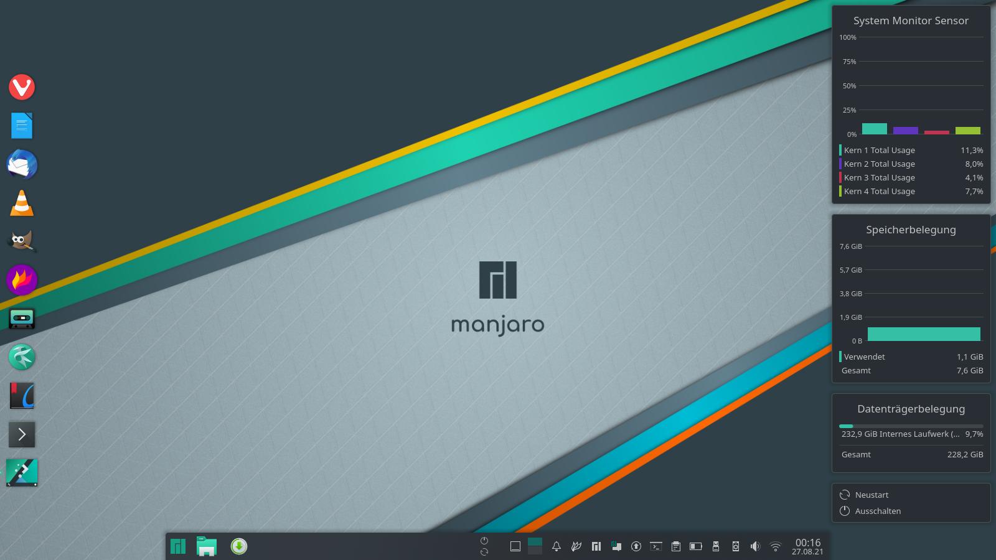Click the disk usage progress bar
The width and height of the screenshot is (996, 560).
point(911,426)
